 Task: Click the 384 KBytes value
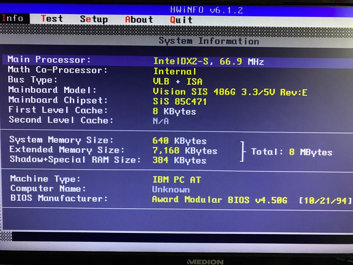tap(179, 160)
